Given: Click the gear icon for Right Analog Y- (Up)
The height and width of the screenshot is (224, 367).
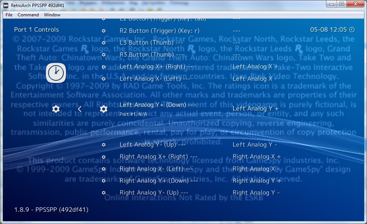Looking at the screenshot, I should click(104, 193).
